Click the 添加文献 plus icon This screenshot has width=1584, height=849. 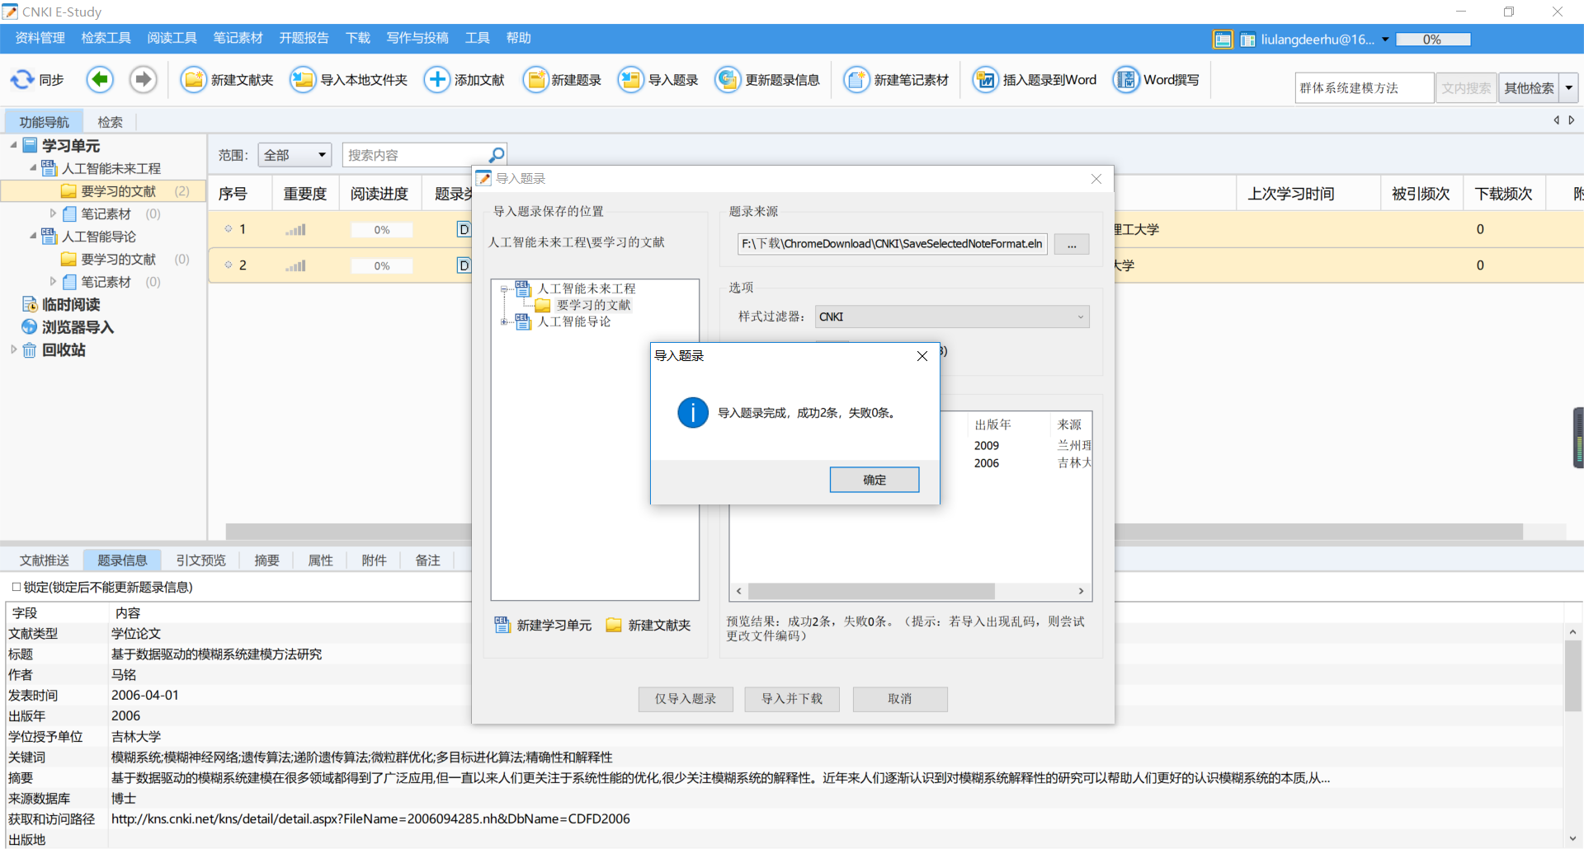point(436,79)
